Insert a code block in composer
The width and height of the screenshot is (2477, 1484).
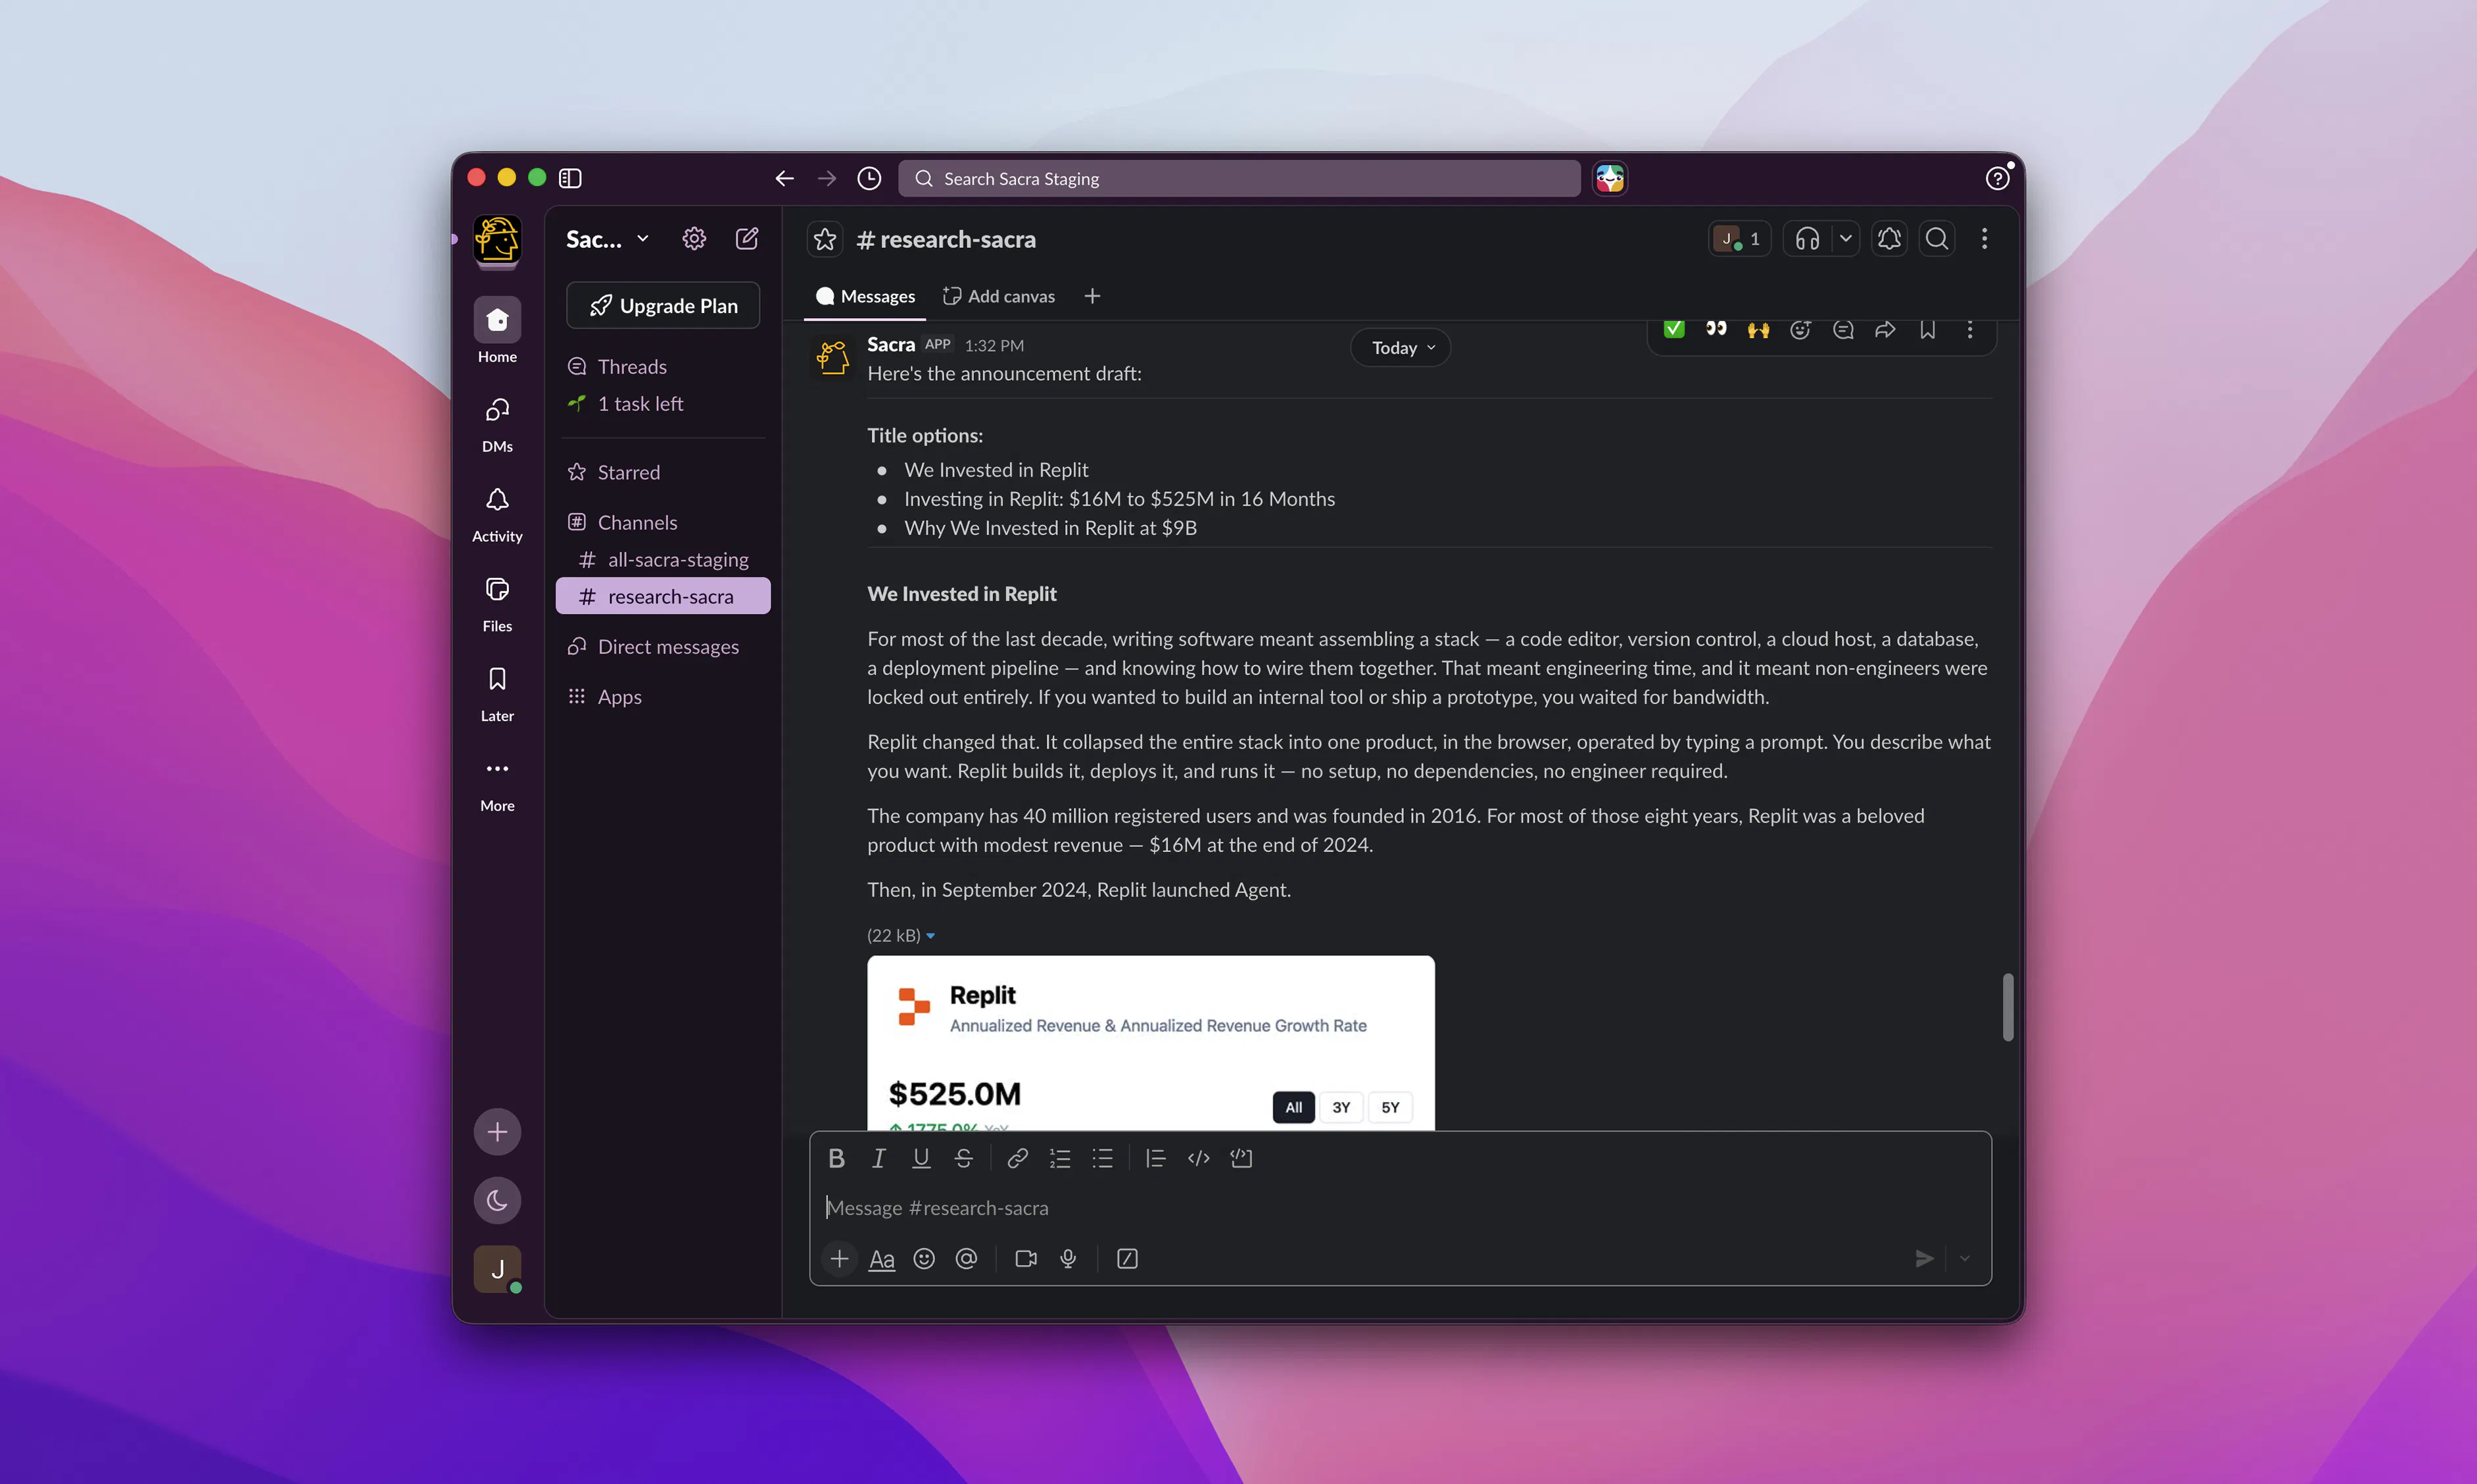point(1241,1158)
